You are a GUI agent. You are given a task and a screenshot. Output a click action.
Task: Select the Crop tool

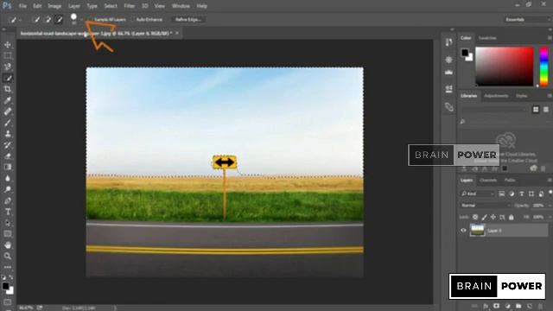point(8,89)
